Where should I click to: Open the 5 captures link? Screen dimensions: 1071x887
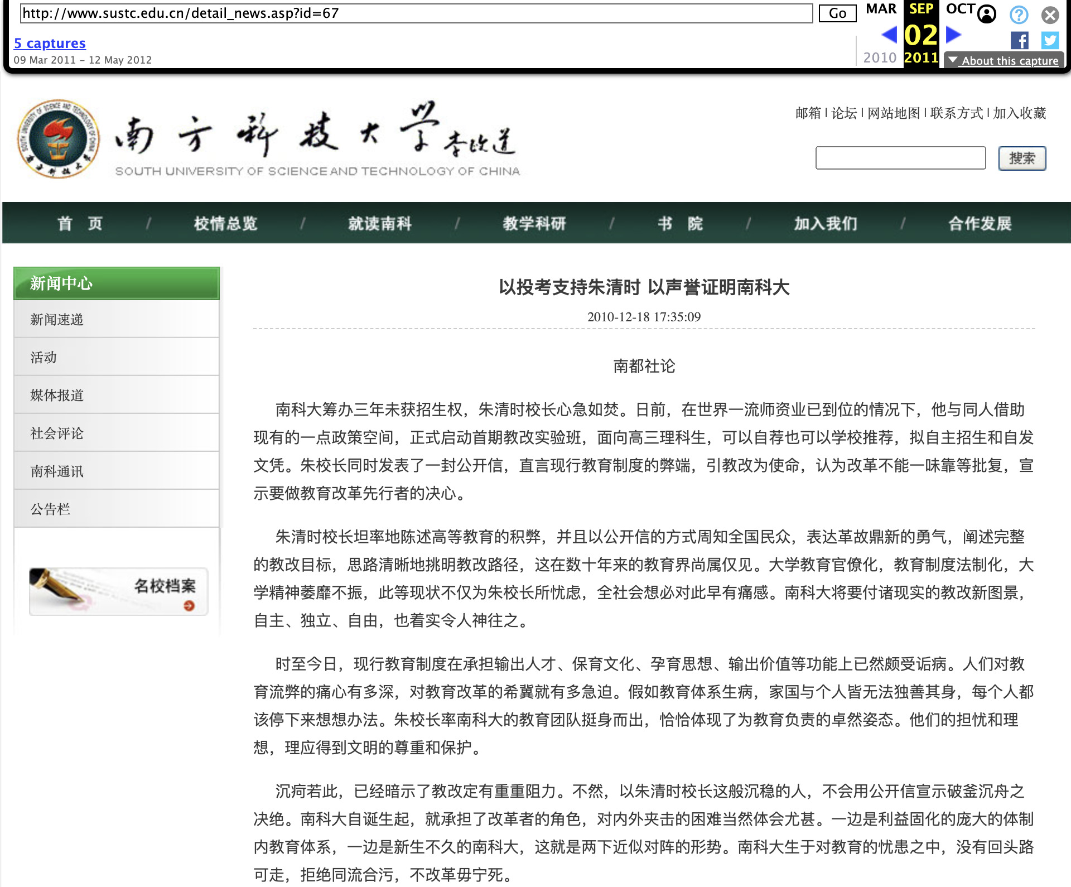[50, 43]
